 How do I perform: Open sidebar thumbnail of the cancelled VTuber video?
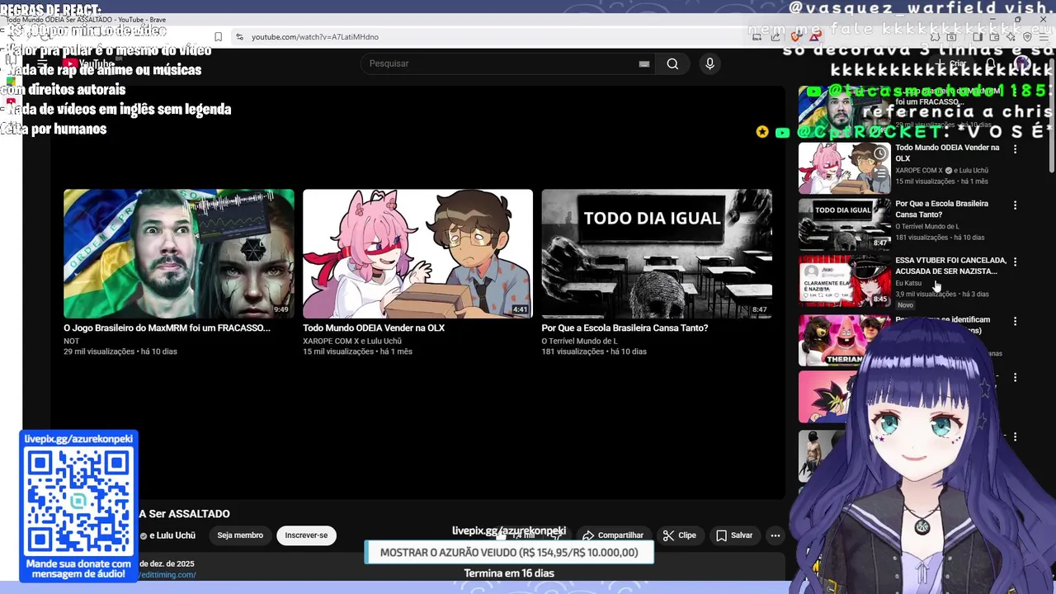[x=844, y=280]
